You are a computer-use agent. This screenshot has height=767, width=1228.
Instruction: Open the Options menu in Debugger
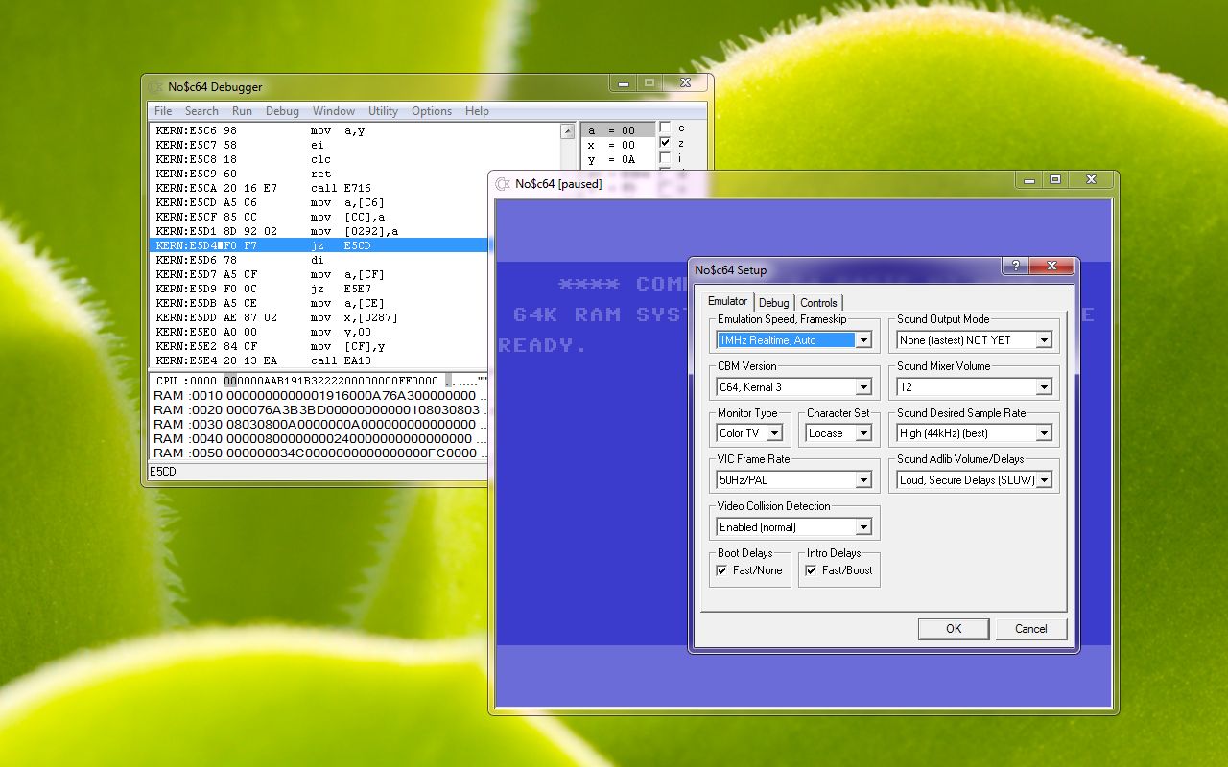pos(432,111)
